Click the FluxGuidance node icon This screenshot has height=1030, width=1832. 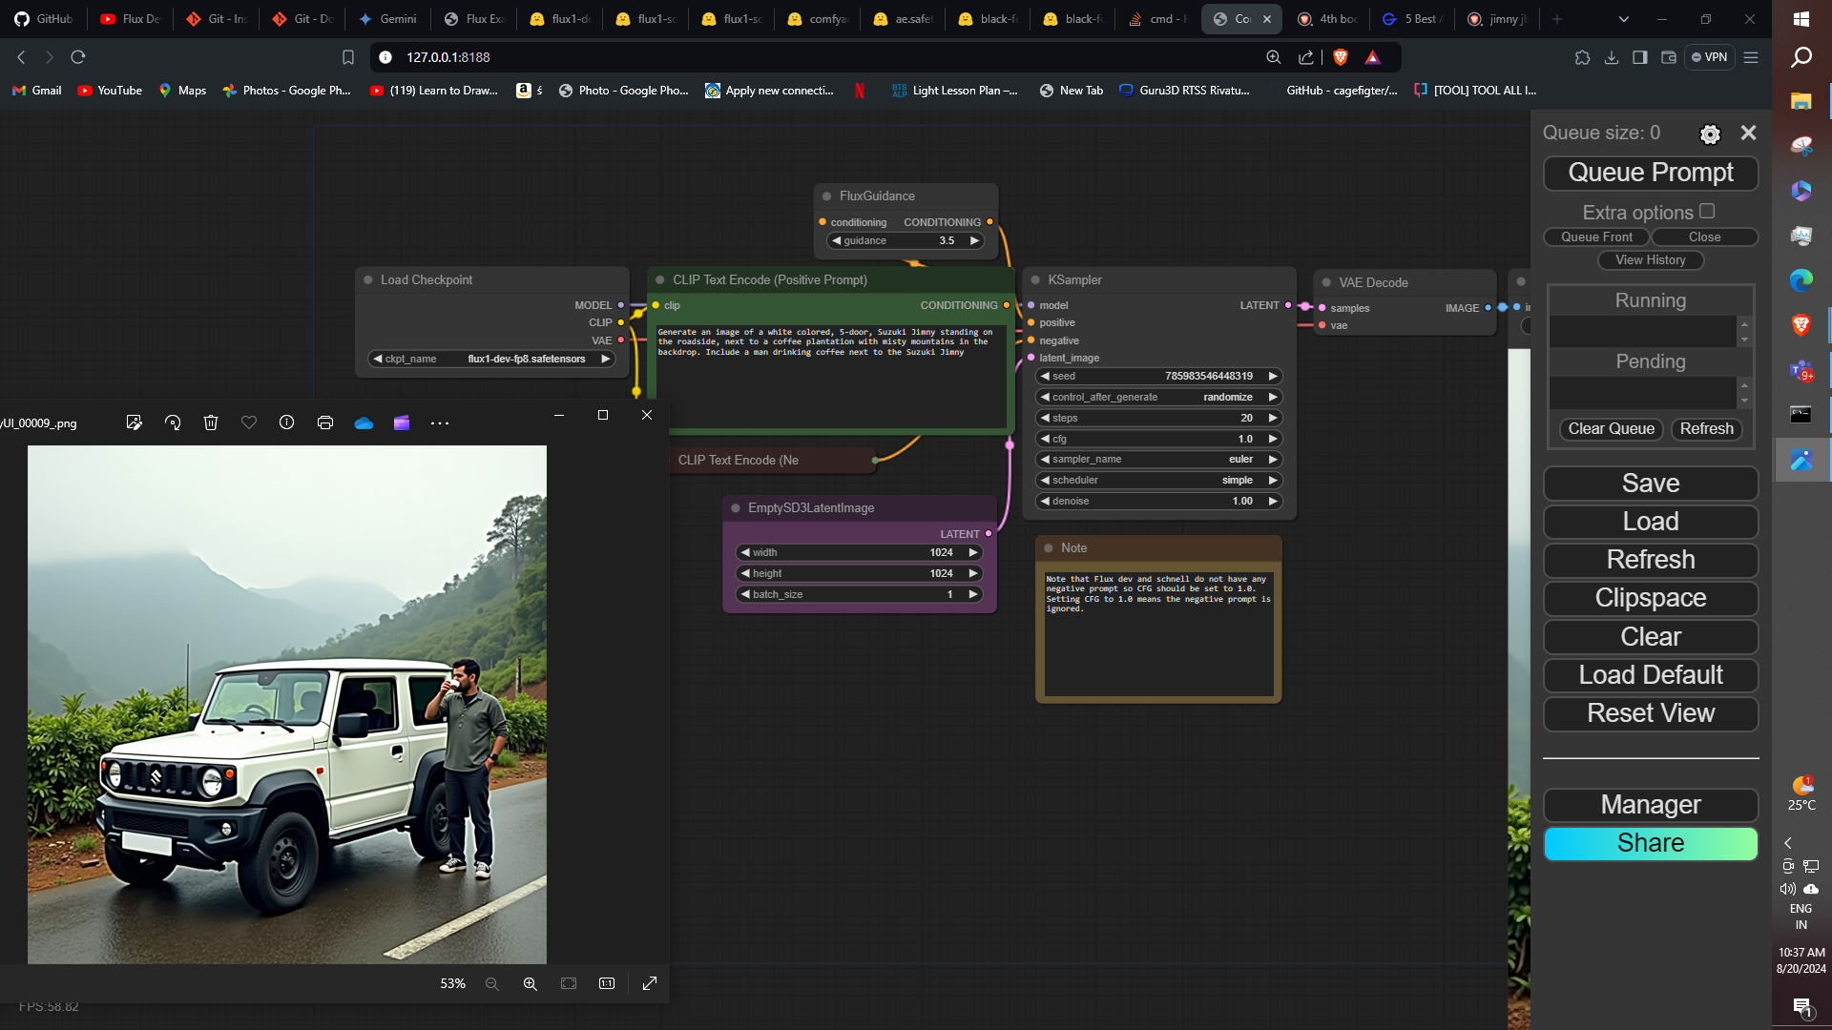pyautogui.click(x=826, y=196)
